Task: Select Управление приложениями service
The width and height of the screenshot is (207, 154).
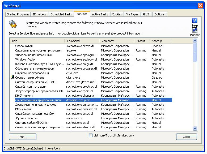Action: tap(94, 55)
